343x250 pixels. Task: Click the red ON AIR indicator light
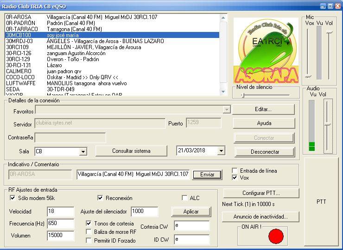[x=276, y=237]
